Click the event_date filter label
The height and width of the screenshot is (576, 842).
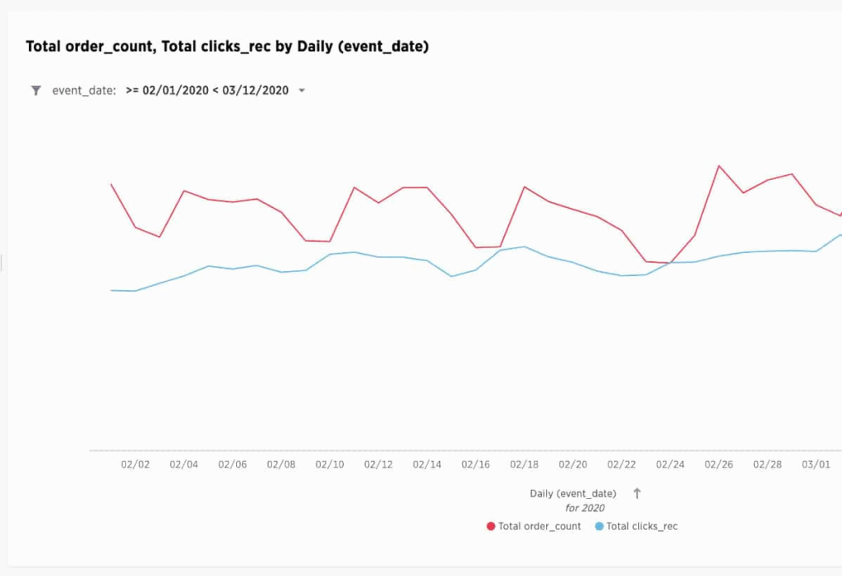point(84,91)
